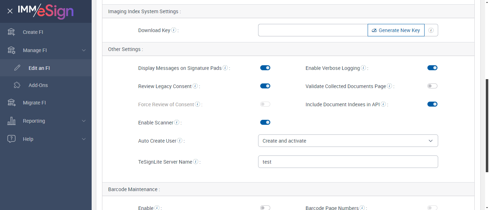Click the Generate New Key button
The width and height of the screenshot is (489, 210).
click(396, 30)
